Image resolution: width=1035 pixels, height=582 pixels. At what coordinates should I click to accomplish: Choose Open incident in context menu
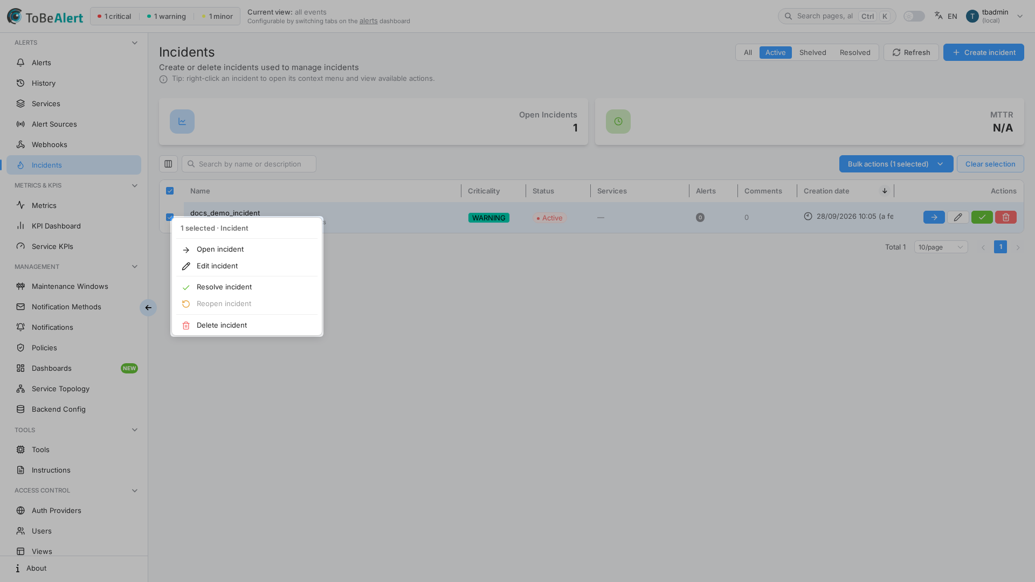(x=247, y=250)
